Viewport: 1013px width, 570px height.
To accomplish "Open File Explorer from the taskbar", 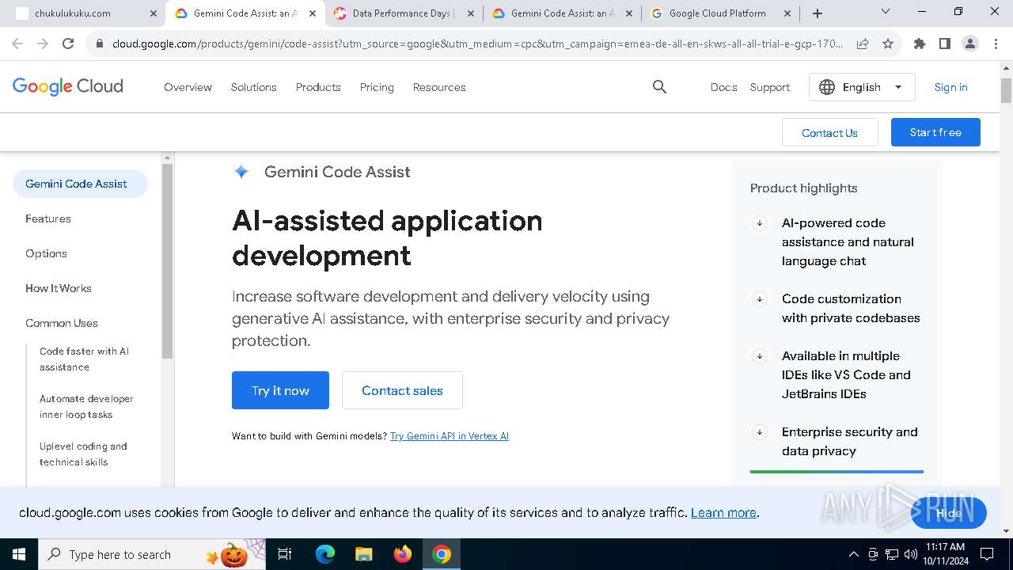I will pyautogui.click(x=363, y=554).
